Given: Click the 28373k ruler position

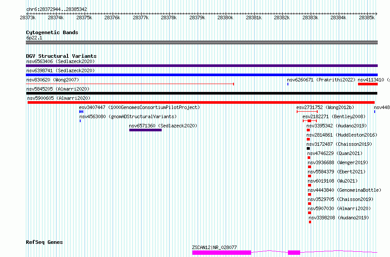Looking at the screenshot, I should click(28, 18).
